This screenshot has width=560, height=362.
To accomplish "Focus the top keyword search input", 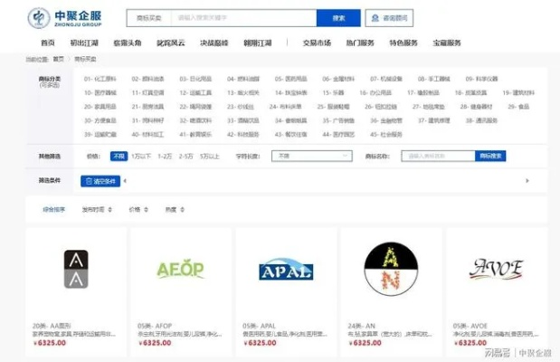I will pos(244,18).
